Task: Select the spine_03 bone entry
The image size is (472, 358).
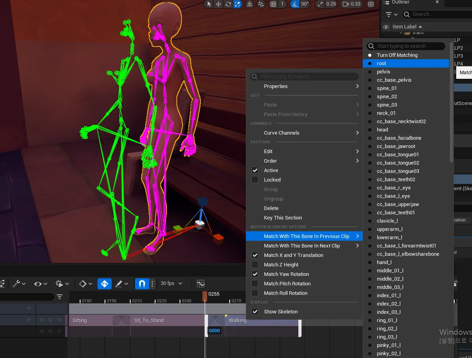Action: [x=406, y=105]
